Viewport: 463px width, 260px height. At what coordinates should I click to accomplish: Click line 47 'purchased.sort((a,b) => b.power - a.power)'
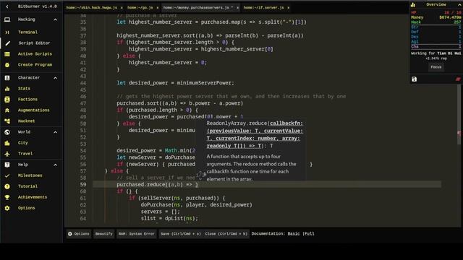pyautogui.click(x=180, y=103)
